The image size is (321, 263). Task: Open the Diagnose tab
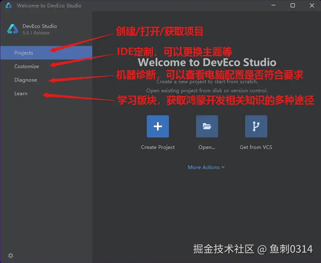coord(46,80)
